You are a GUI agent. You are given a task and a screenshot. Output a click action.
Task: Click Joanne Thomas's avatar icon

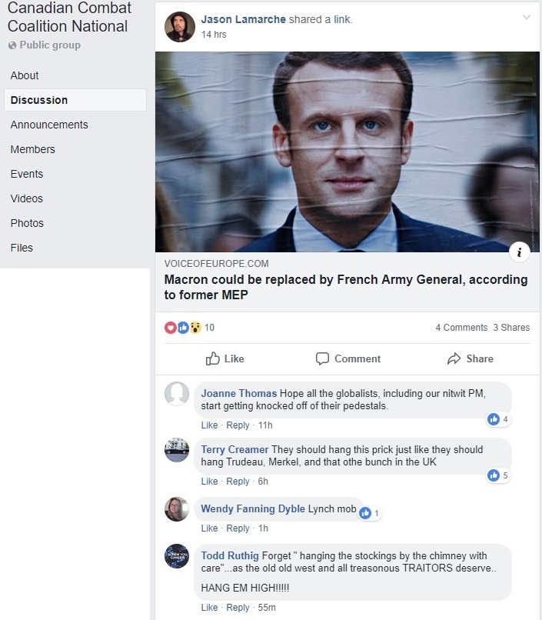pos(177,394)
